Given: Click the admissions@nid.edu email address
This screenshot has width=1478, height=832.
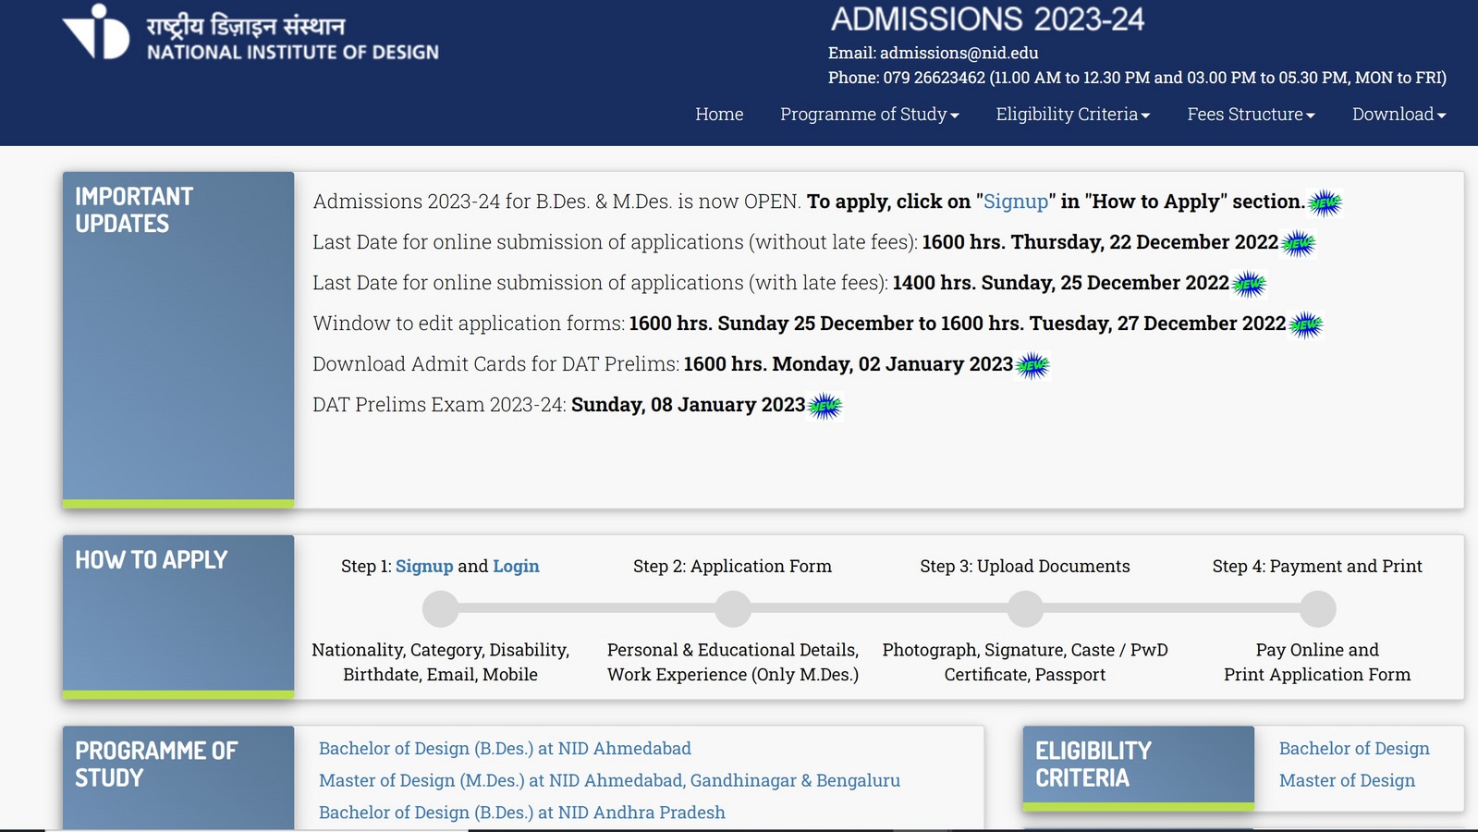Looking at the screenshot, I should pos(959,53).
